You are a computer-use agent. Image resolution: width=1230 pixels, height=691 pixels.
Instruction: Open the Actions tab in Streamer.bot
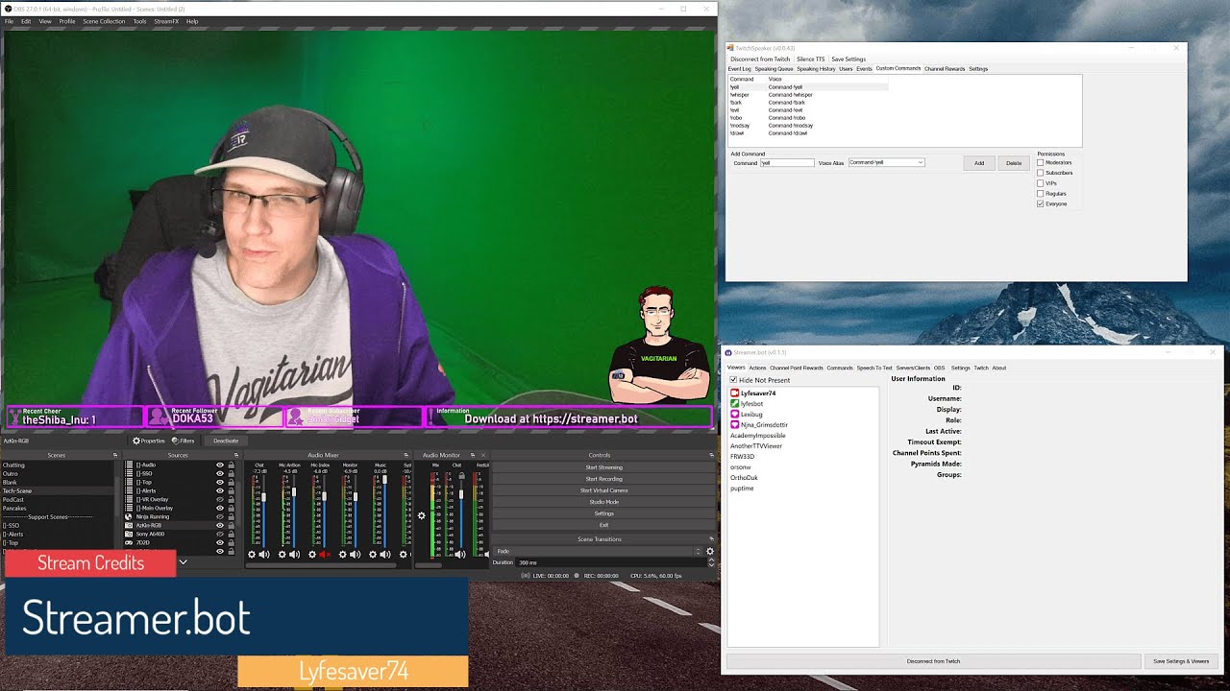(757, 368)
